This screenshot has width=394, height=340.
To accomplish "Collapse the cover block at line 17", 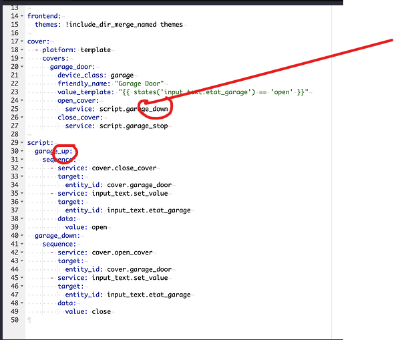I will click(x=22, y=41).
